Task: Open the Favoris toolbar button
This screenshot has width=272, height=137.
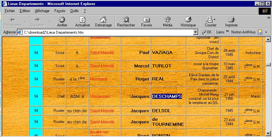Action: [146, 20]
